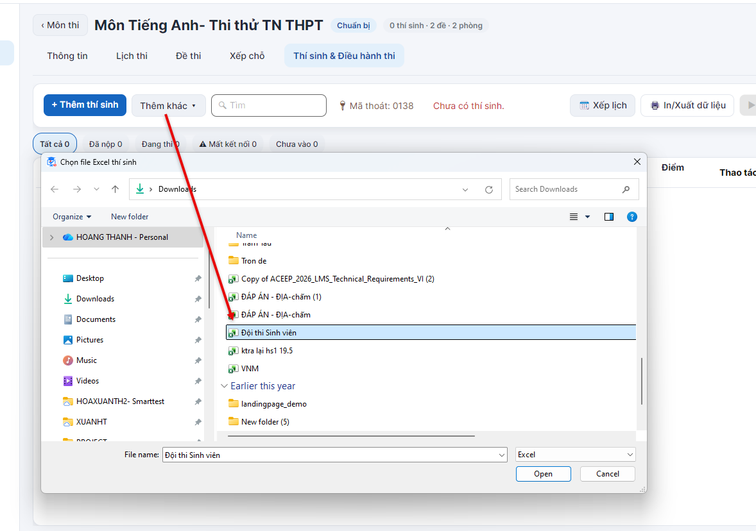Select Downloads in navigation pane
The image size is (756, 531).
(x=95, y=299)
